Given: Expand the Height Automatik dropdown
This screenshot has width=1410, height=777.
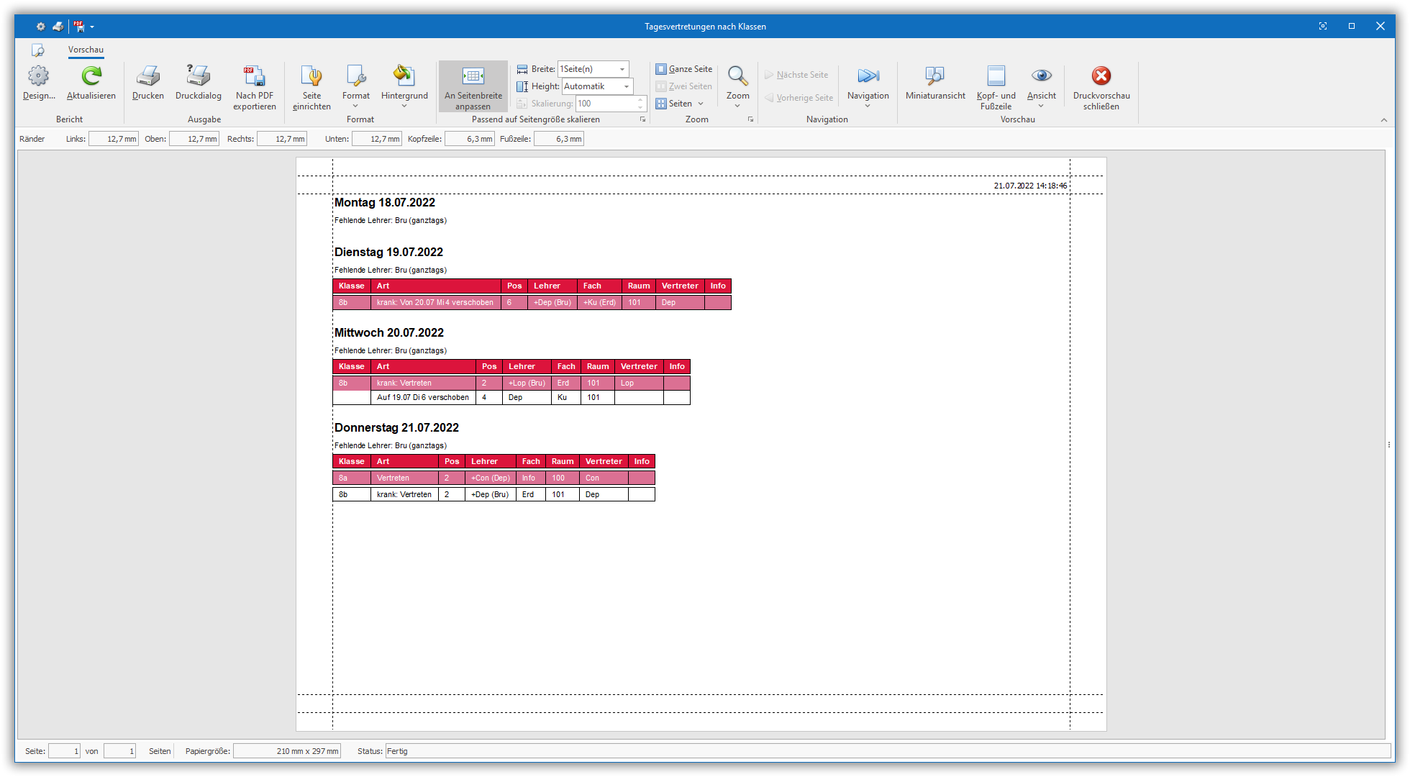Looking at the screenshot, I should point(627,86).
